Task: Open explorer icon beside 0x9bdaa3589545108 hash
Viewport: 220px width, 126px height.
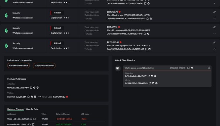Action: 151,18
